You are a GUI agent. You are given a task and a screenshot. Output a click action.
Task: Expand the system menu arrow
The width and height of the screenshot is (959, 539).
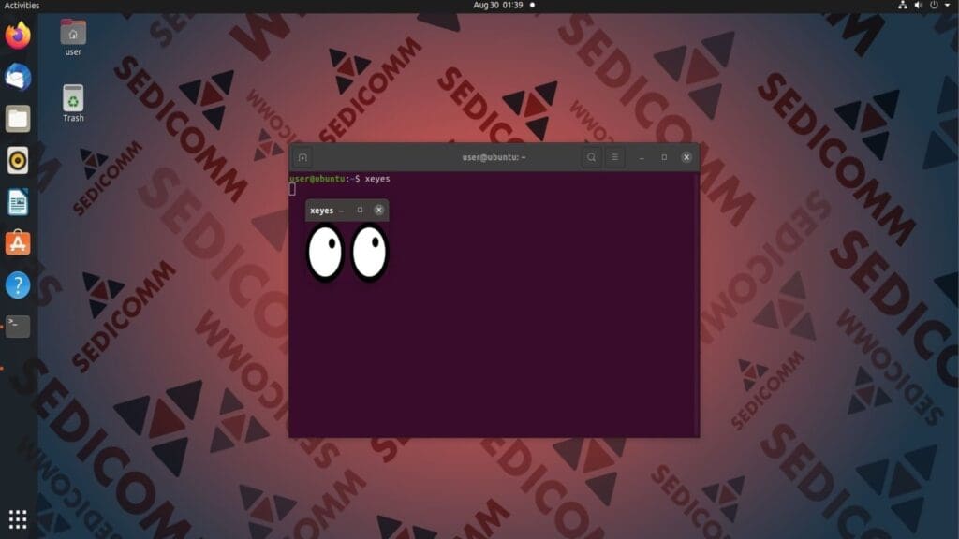[947, 6]
